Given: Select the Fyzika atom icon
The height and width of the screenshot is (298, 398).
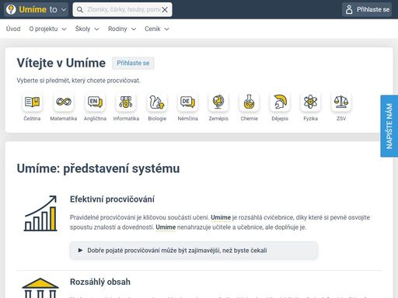Looking at the screenshot, I should click(x=310, y=102).
